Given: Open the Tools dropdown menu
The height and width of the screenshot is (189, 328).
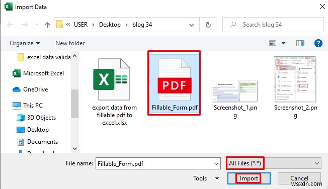Looking at the screenshot, I should tap(206, 178).
